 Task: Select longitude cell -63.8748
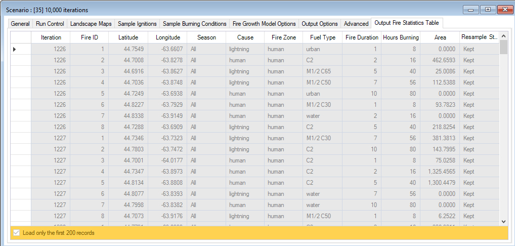167,83
